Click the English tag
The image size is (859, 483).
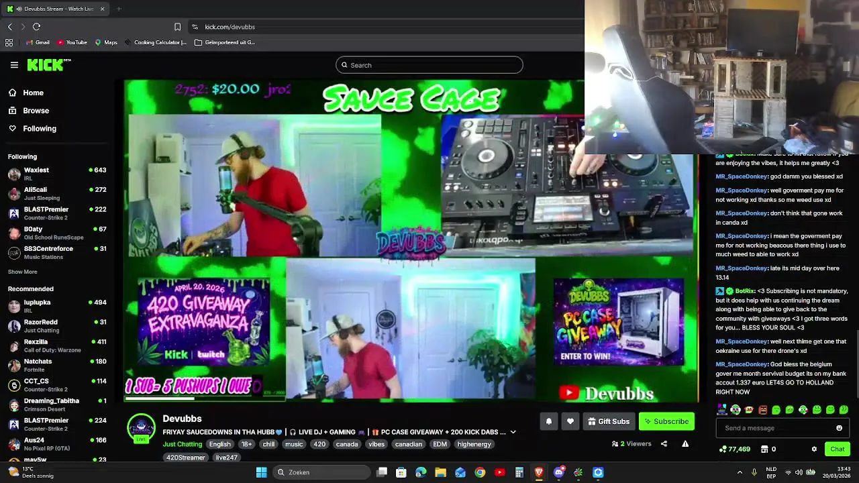[219, 444]
